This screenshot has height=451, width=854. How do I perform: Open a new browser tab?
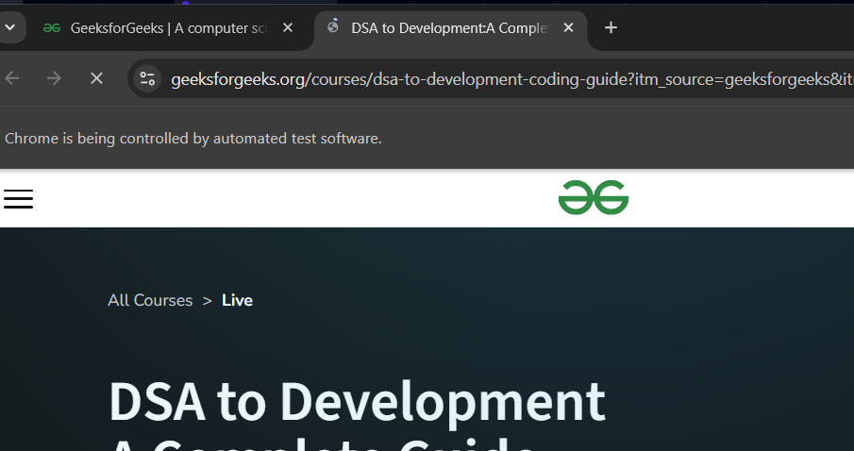point(611,27)
